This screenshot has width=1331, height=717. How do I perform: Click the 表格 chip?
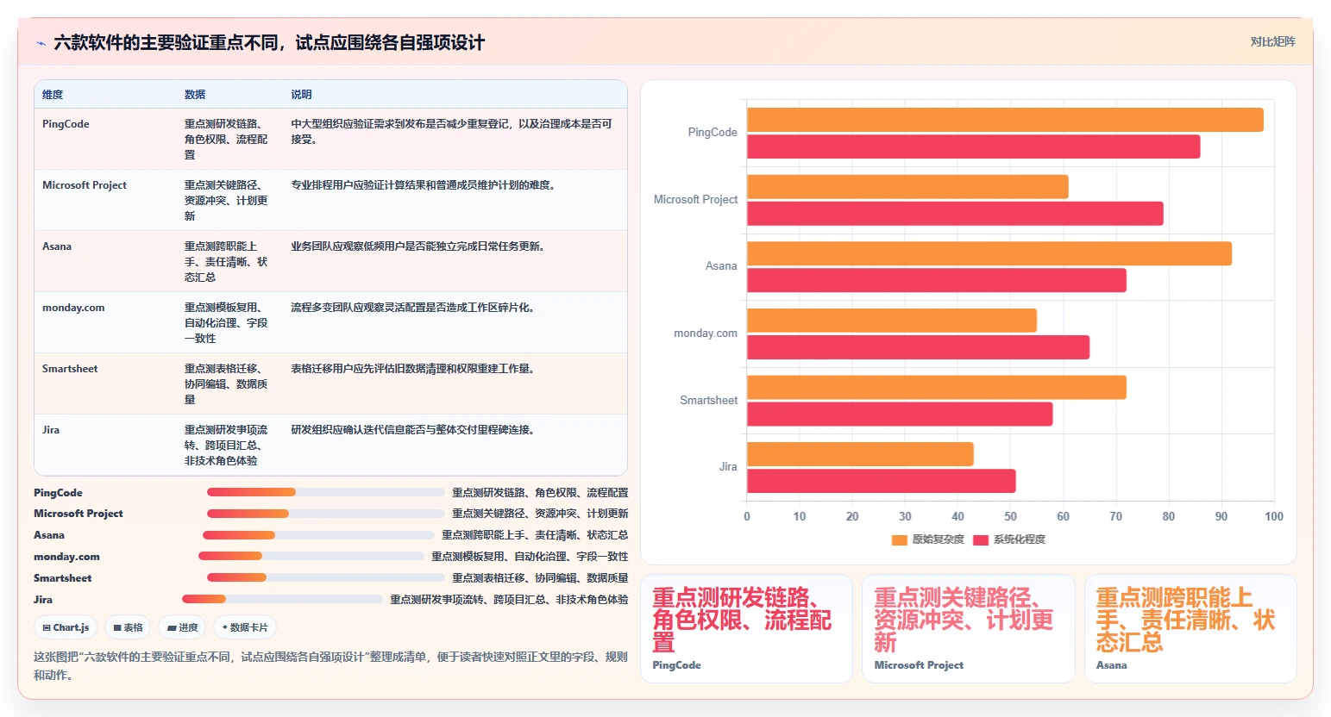128,627
